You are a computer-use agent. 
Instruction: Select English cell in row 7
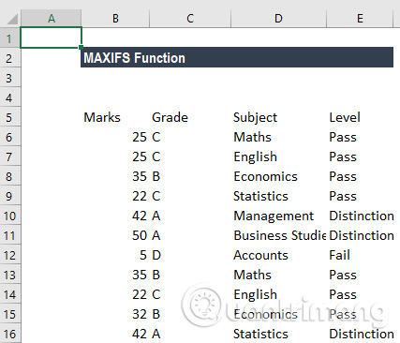coord(278,157)
